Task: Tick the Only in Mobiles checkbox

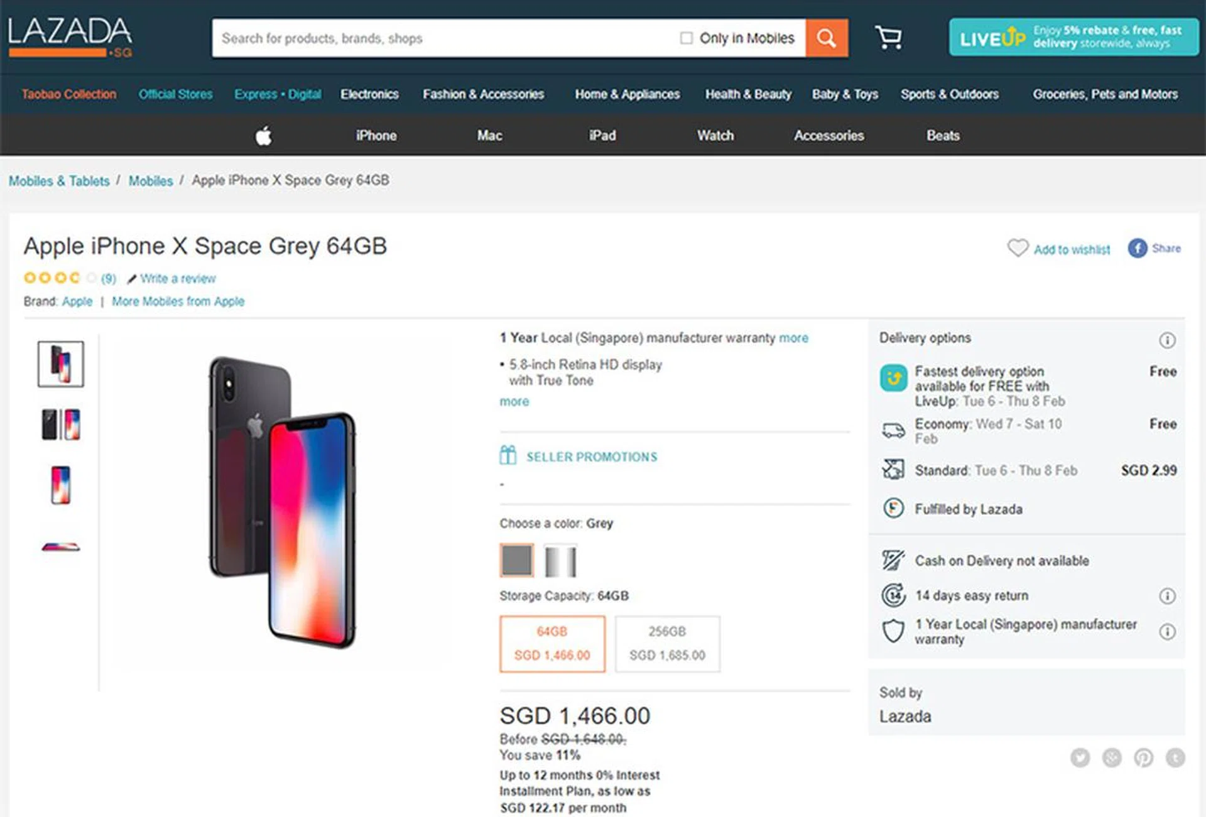Action: click(687, 38)
